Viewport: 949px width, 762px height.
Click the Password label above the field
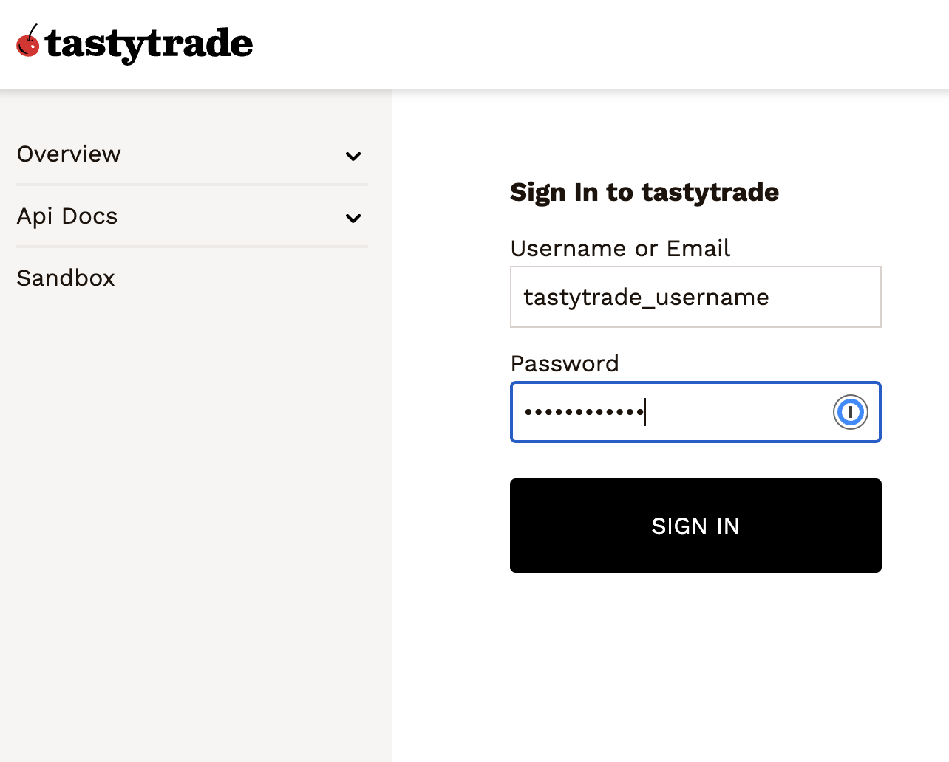(x=564, y=363)
